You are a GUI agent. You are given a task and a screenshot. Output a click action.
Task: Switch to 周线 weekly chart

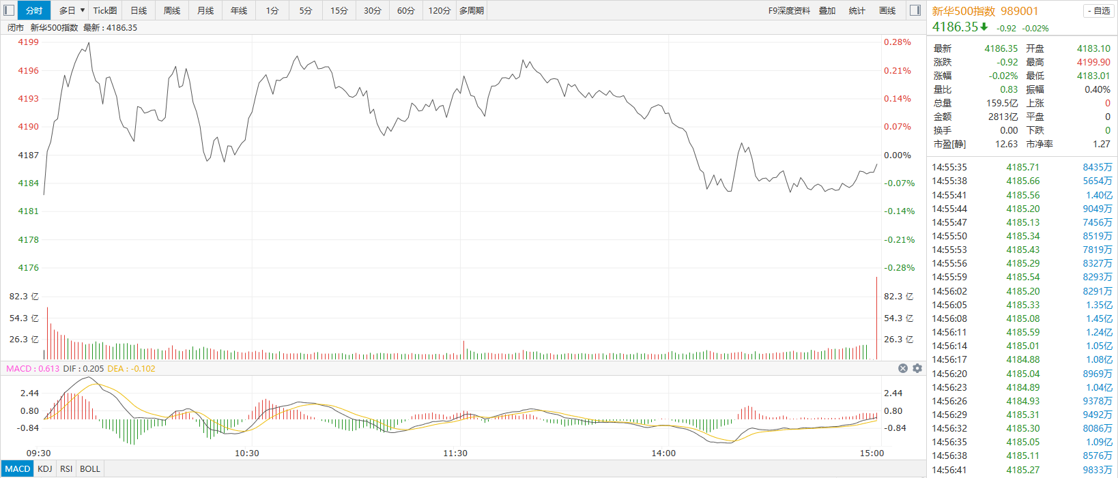coord(172,10)
